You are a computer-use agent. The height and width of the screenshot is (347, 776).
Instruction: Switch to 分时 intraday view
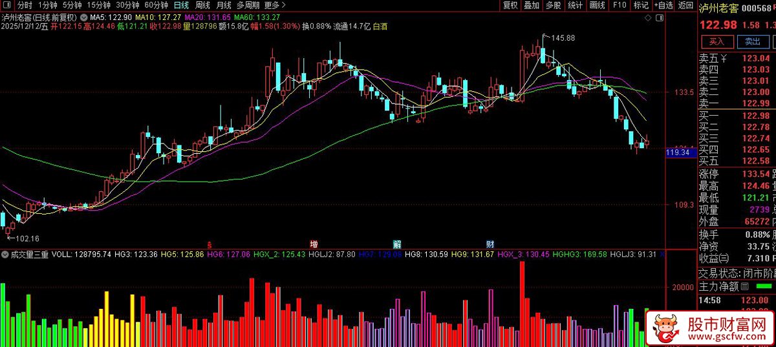25,5
